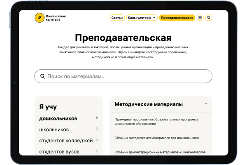The height and width of the screenshot is (165, 247).
Task: Expand the «студентов вузов» chevron
Action: coord(97,151)
